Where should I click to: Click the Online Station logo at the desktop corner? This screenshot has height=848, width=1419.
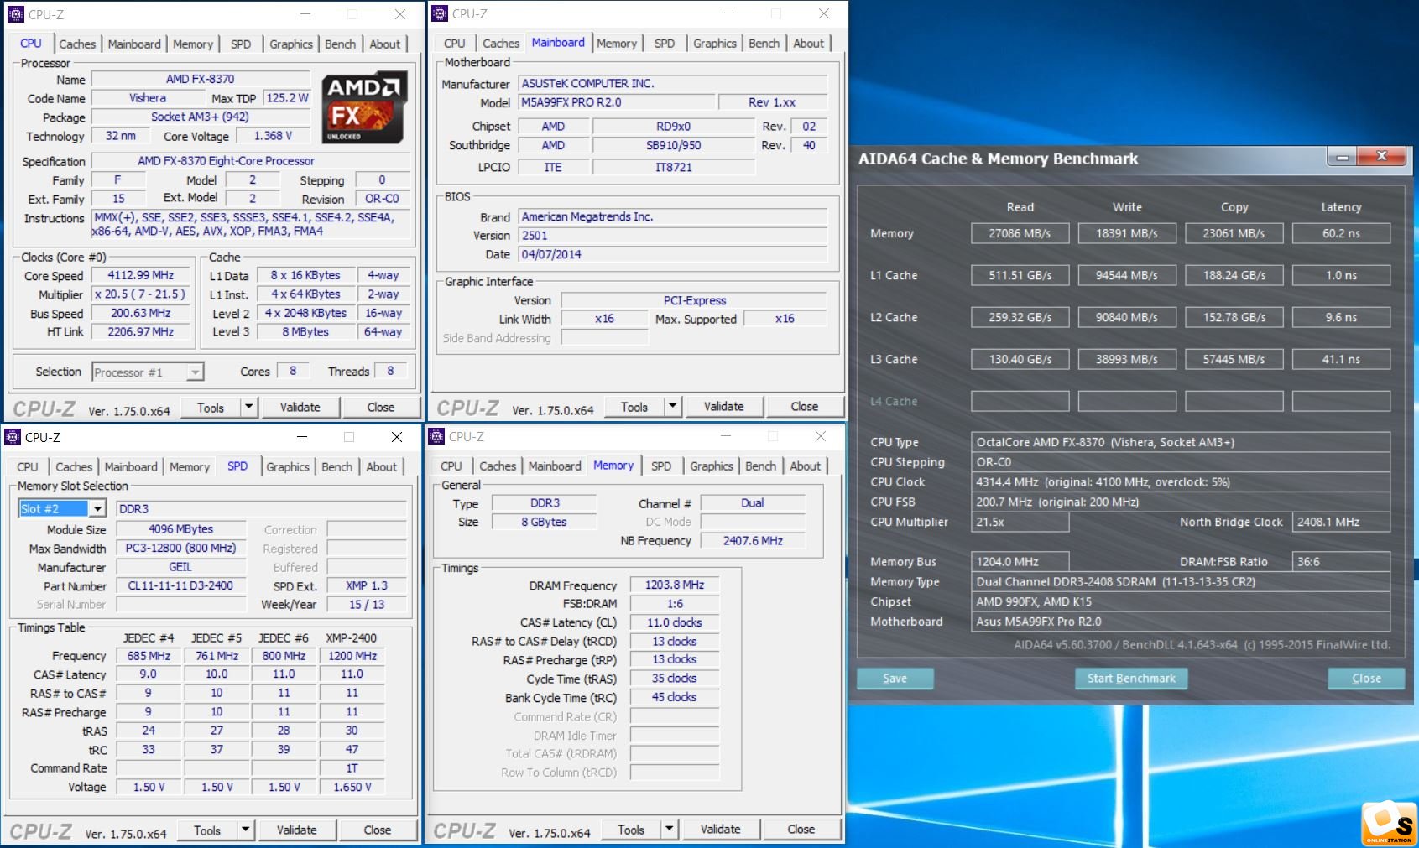coord(1390,823)
